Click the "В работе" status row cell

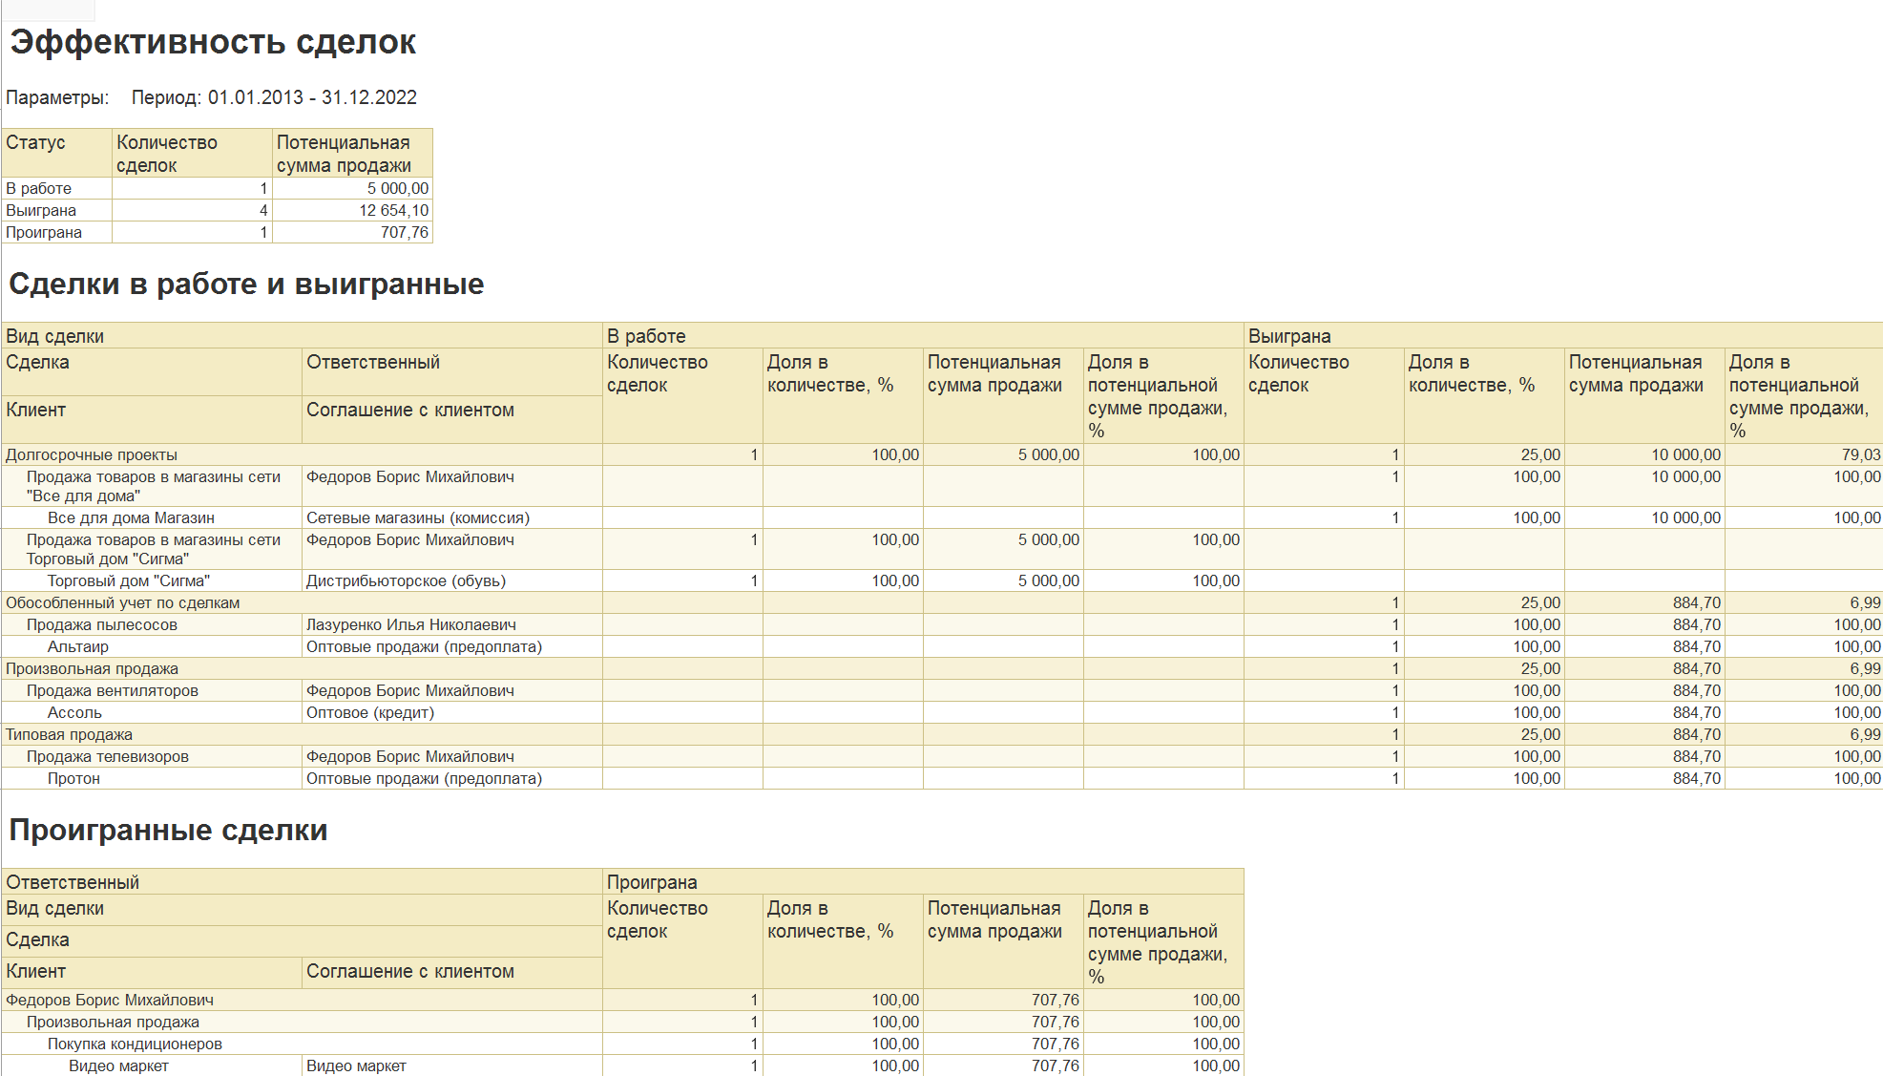click(x=39, y=188)
